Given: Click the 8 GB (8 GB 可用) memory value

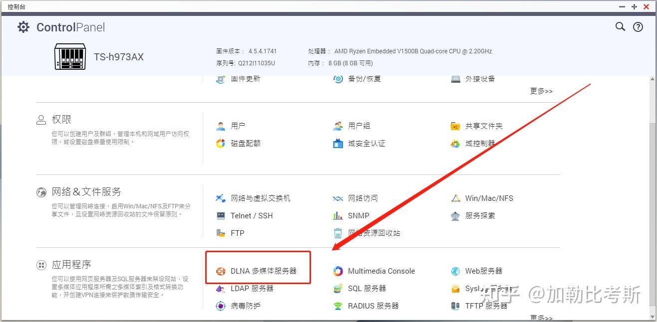Looking at the screenshot, I should [350, 63].
